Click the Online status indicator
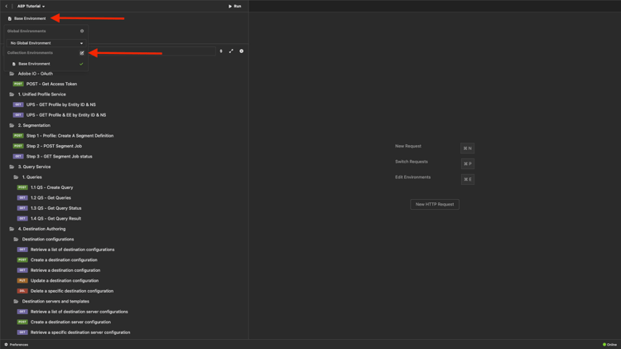Viewport: 621px width, 349px height. pyautogui.click(x=609, y=345)
